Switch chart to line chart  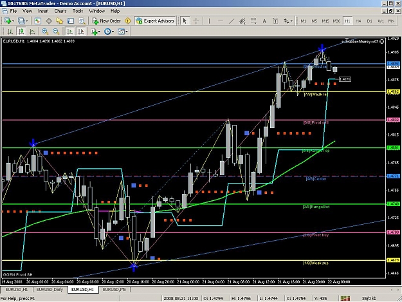click(32, 32)
